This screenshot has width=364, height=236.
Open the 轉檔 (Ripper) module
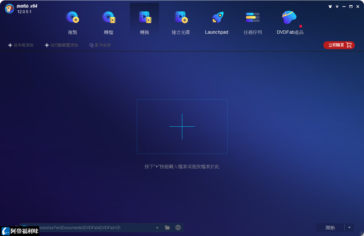pos(109,23)
